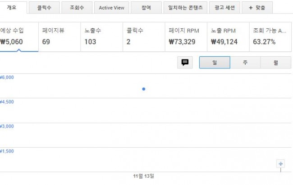Select the 참여 tab
The width and height of the screenshot is (293, 185).
(x=146, y=8)
